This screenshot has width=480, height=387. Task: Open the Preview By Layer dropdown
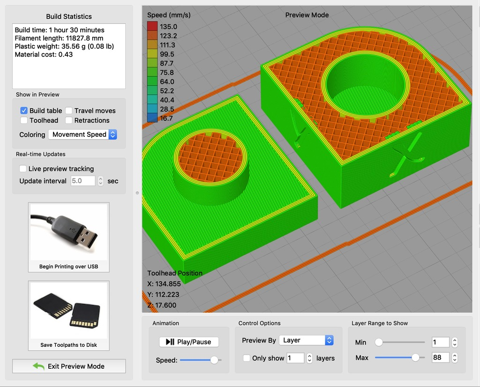(306, 340)
